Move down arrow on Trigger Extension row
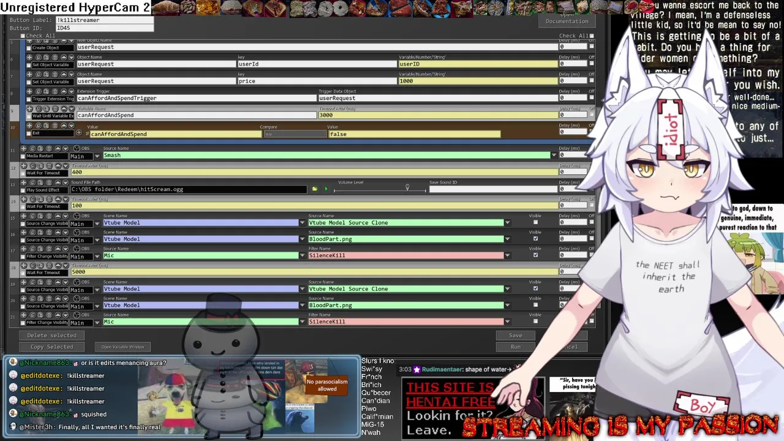Viewport: 784px width, 441px height. 71,91
